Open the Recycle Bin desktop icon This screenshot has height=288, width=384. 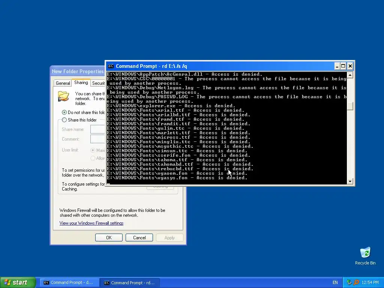tap(365, 256)
